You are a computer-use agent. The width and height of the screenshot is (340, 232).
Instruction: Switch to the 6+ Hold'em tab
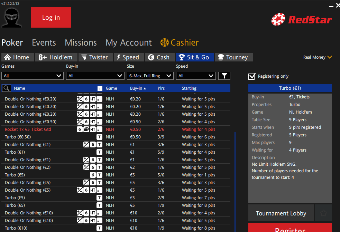(x=56, y=57)
